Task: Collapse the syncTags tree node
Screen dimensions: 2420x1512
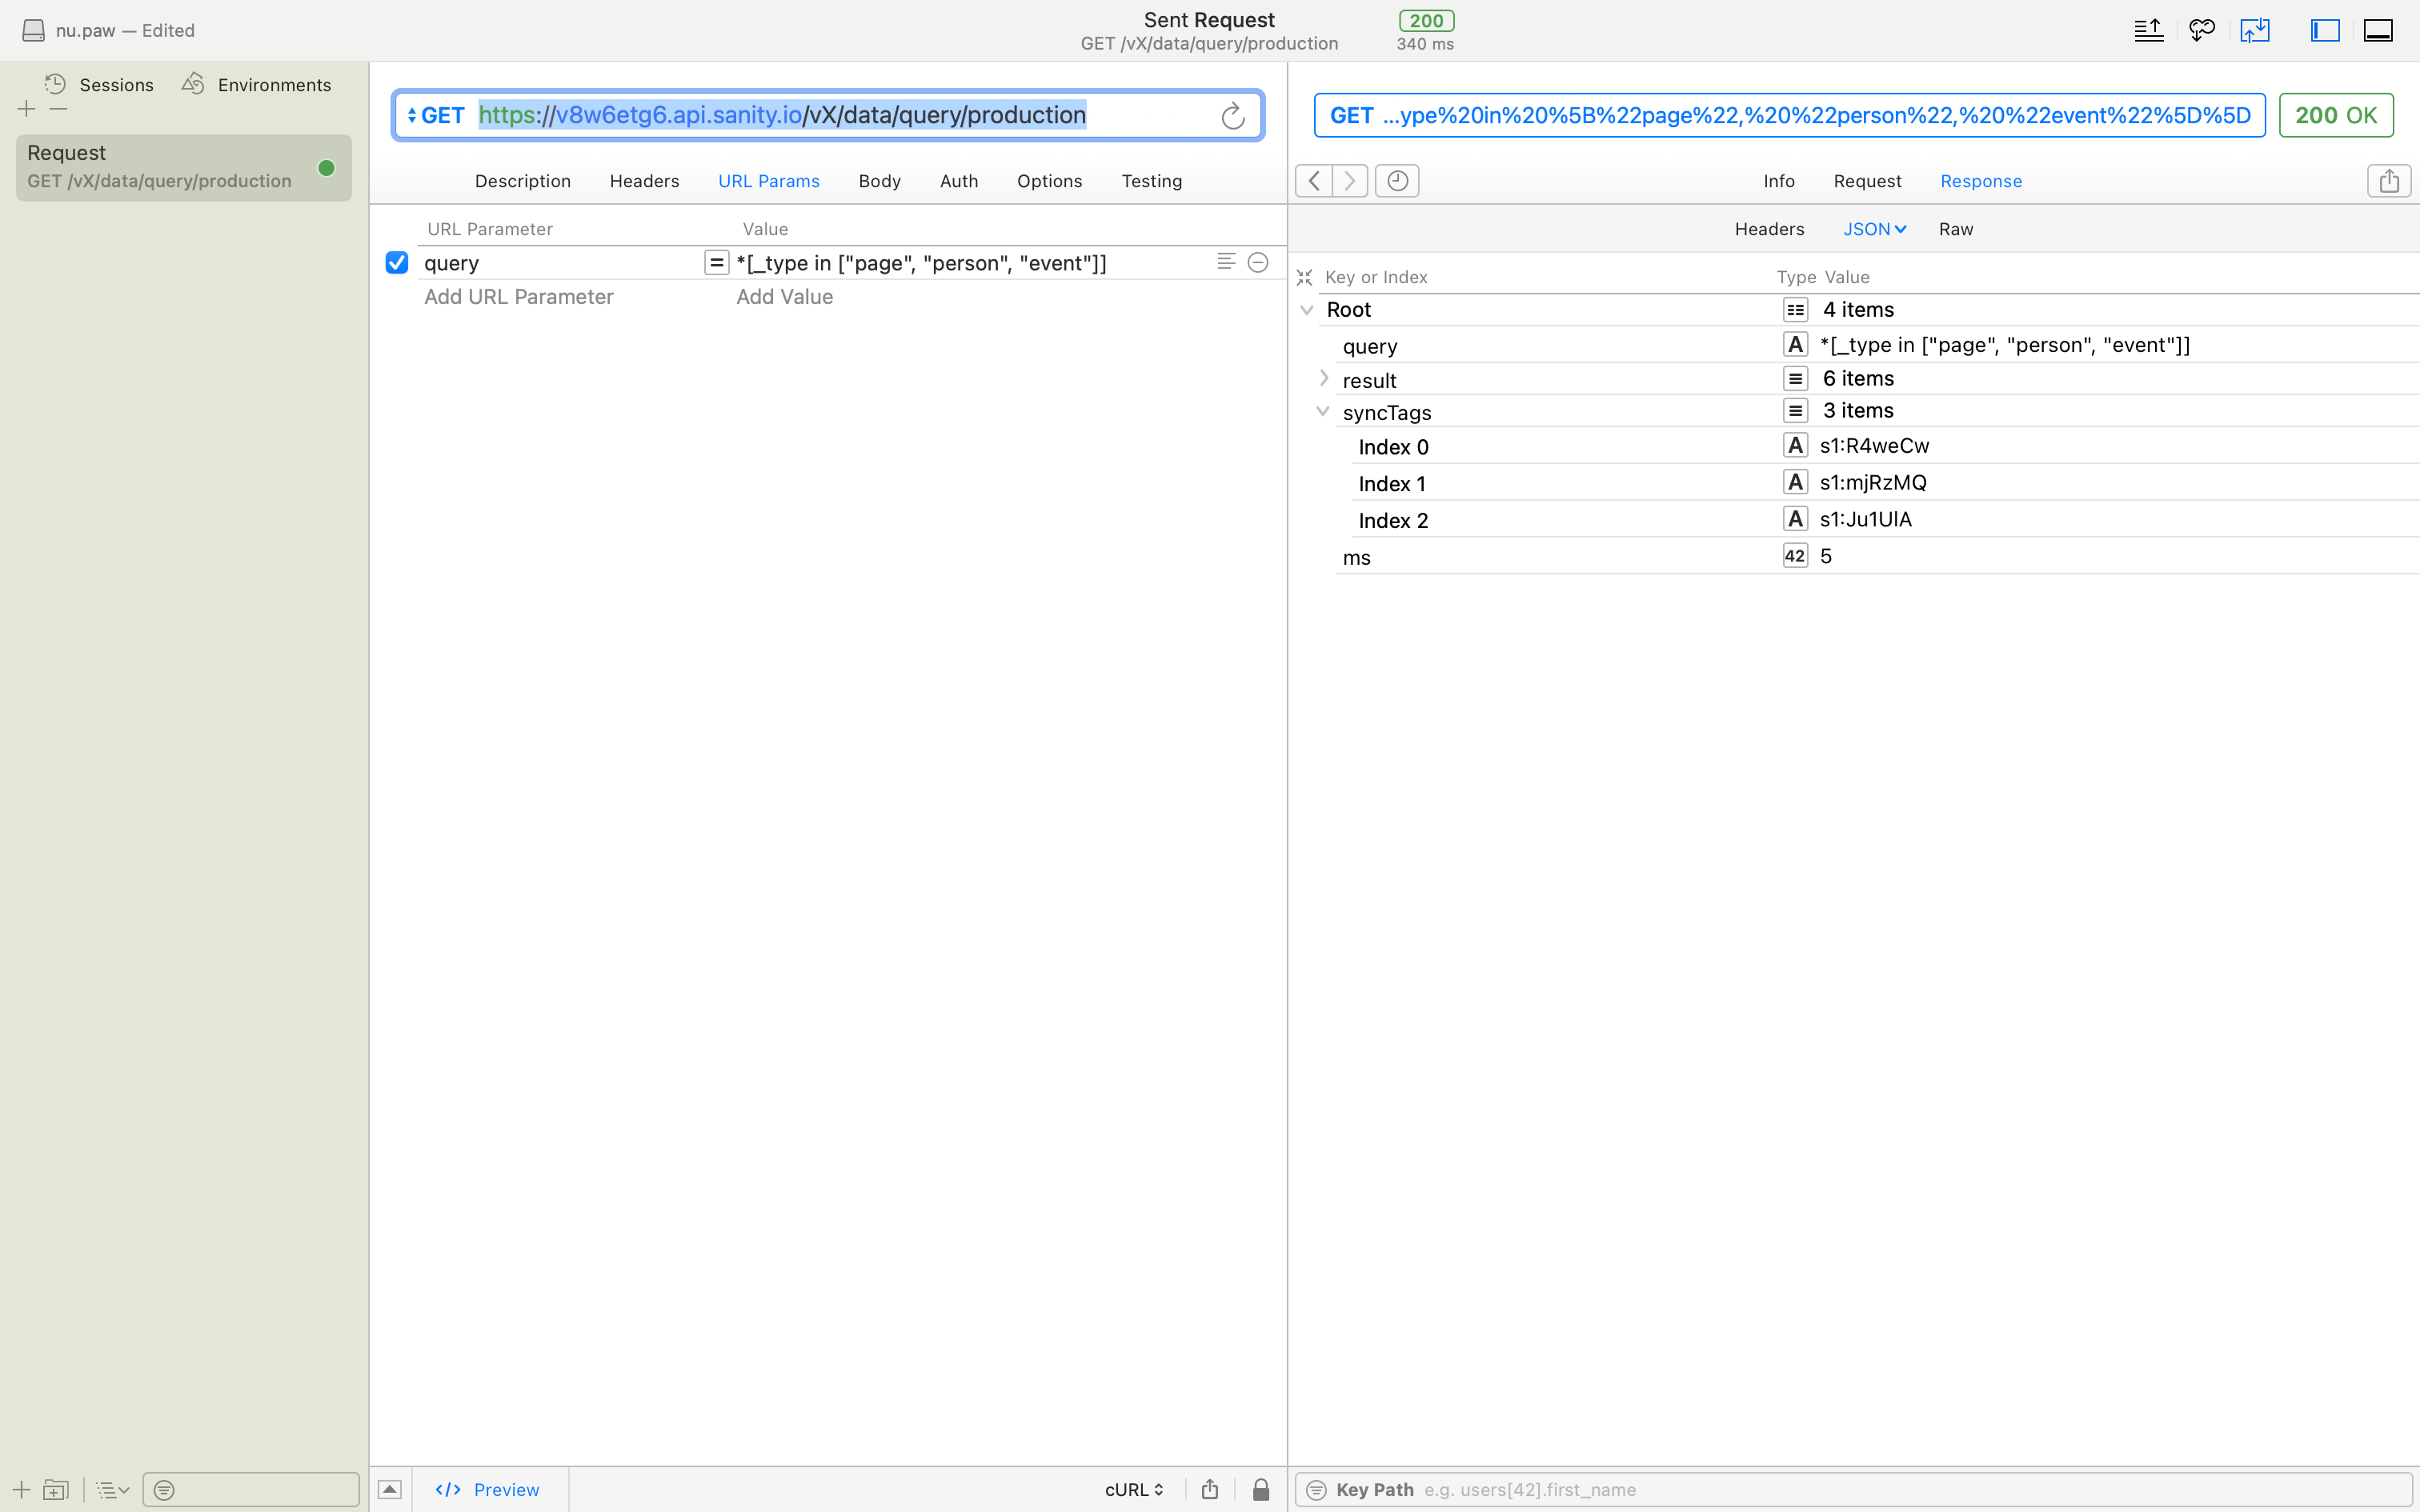Action: tap(1323, 411)
